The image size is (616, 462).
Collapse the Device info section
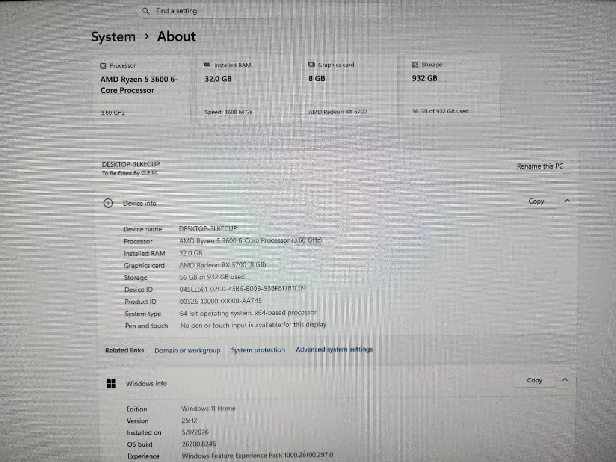[567, 201]
